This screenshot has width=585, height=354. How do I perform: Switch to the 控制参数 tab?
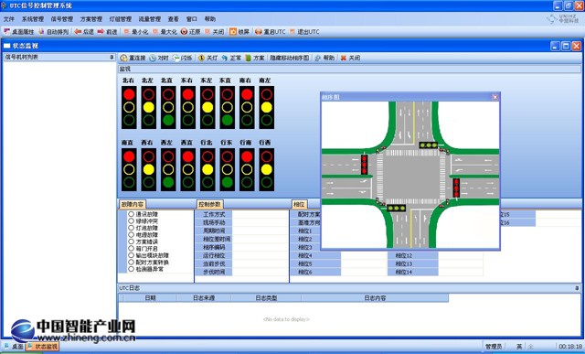pyautogui.click(x=209, y=204)
